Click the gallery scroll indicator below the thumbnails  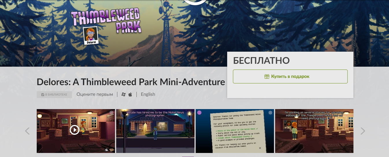point(188,156)
